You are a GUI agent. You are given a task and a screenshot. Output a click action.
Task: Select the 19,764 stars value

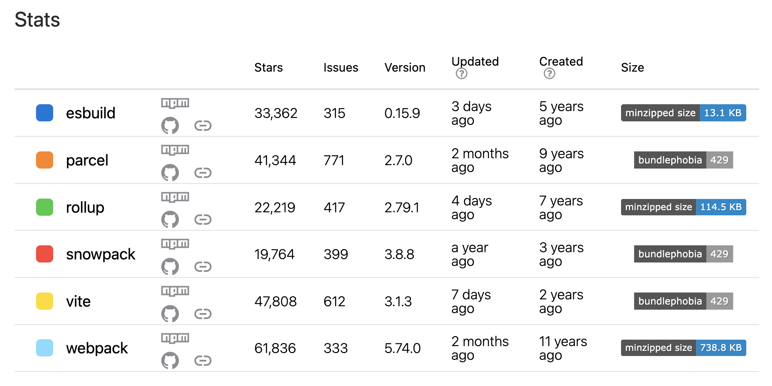(x=274, y=254)
